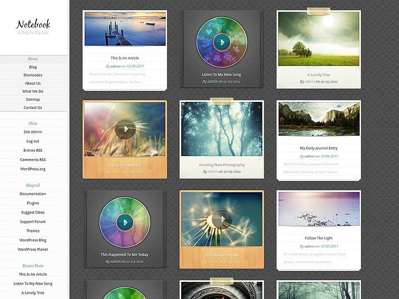Open the Follow The Light image thumbnail
Image resolution: width=399 pixels, height=299 pixels.
tap(319, 209)
